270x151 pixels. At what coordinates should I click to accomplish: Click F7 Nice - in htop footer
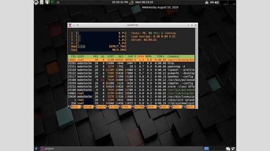pos(150,107)
